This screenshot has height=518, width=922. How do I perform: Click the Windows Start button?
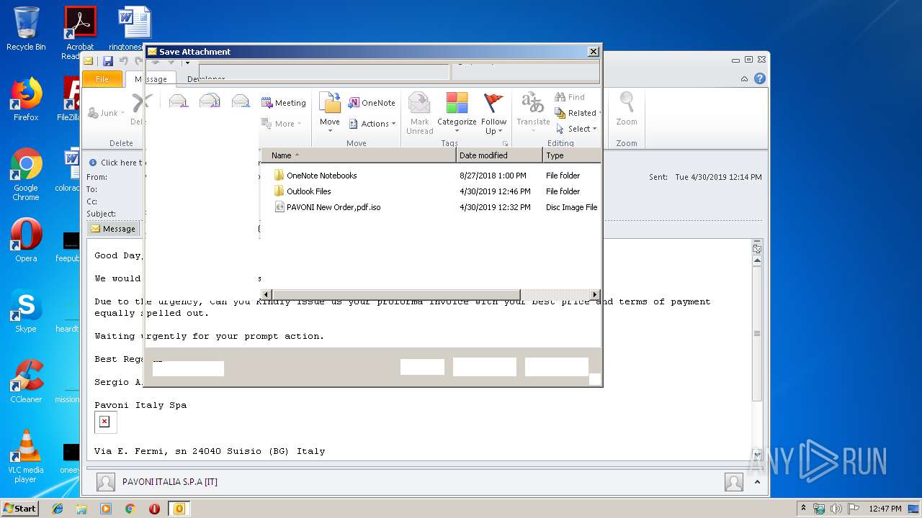20,509
